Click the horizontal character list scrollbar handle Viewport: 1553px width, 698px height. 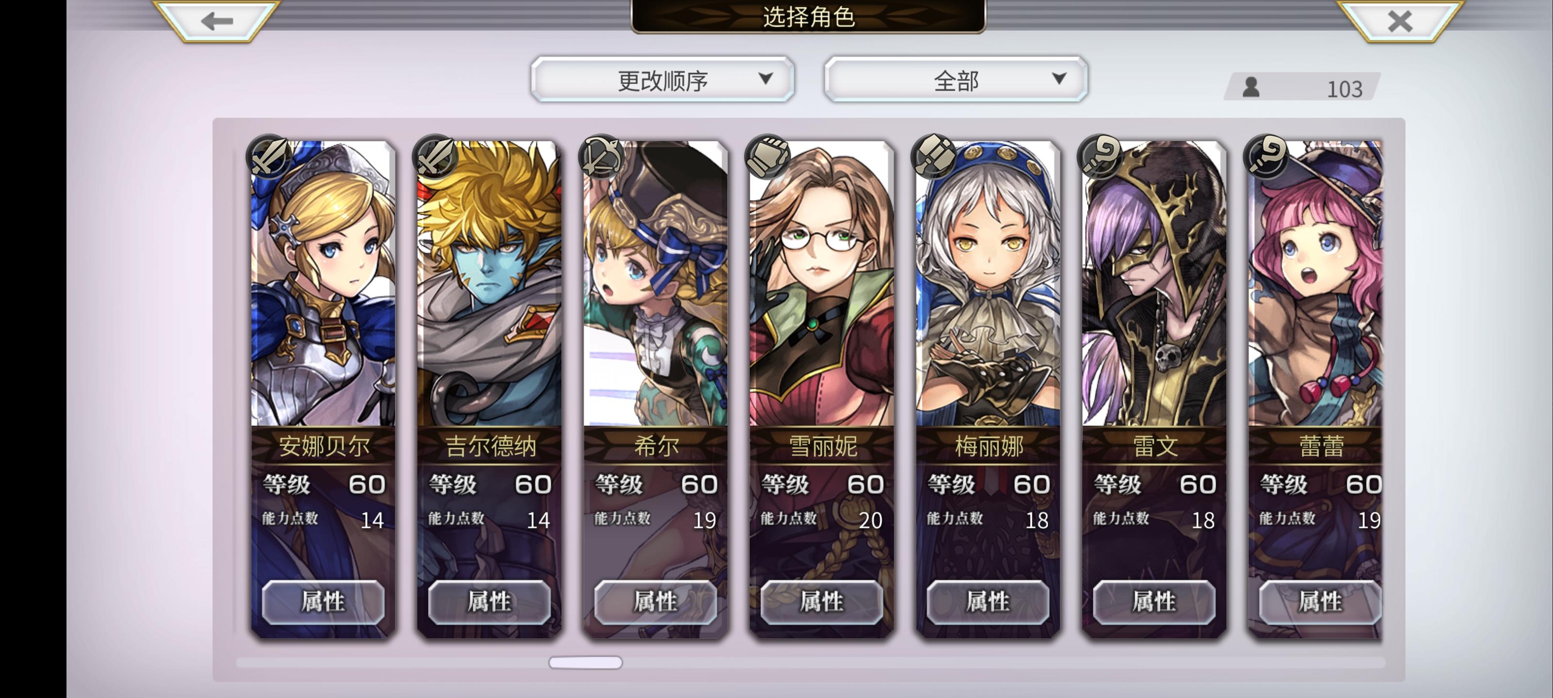pyautogui.click(x=585, y=663)
